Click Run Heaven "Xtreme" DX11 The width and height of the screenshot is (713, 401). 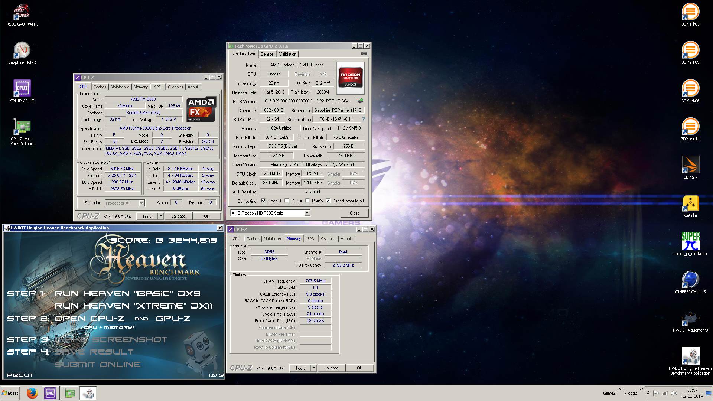134,306
